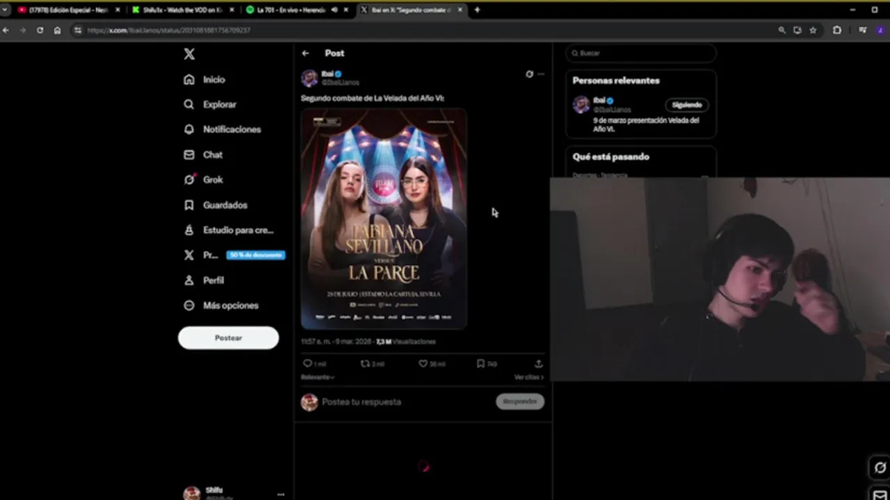Click the Personas relevantes heading
The height and width of the screenshot is (500, 890).
[616, 81]
